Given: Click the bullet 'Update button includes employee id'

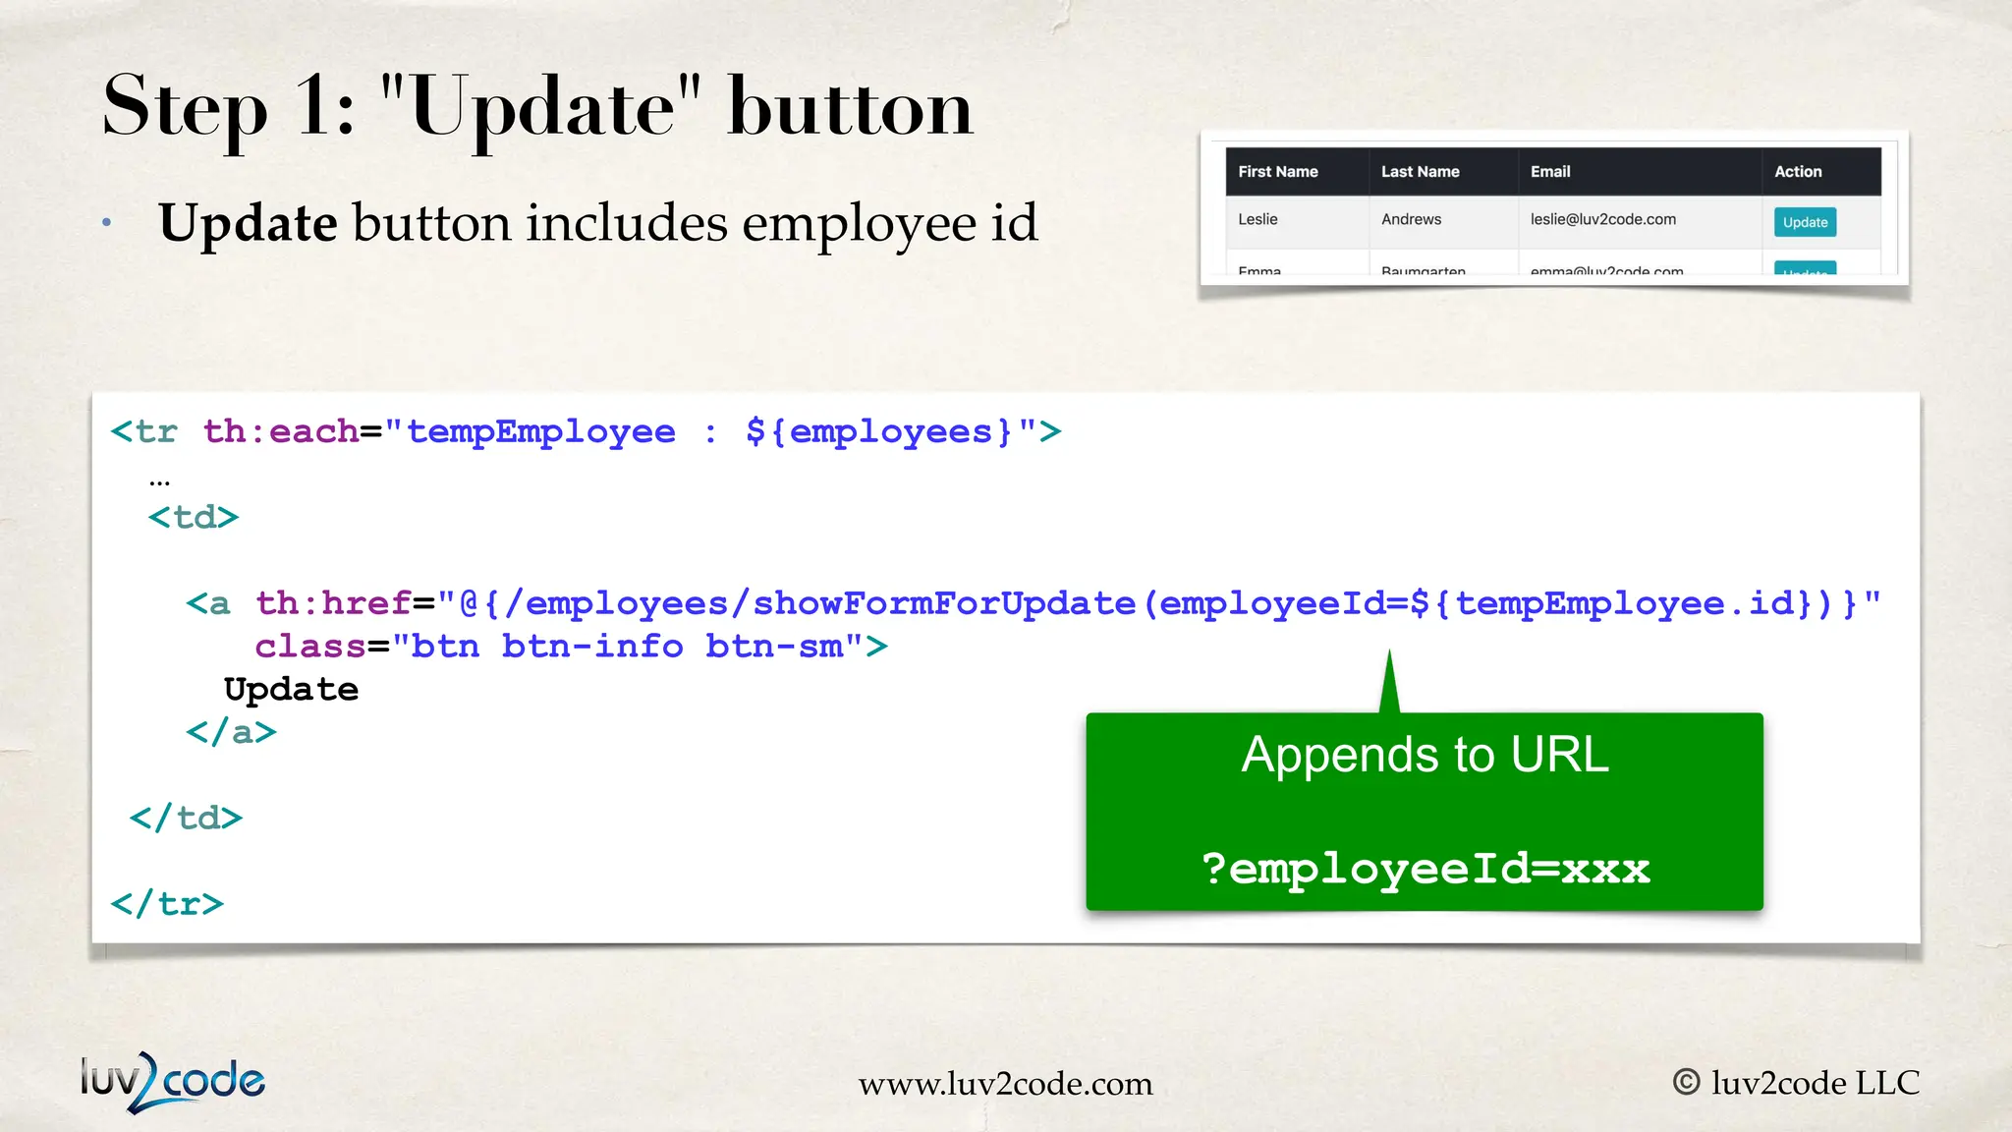Looking at the screenshot, I should tap(597, 223).
